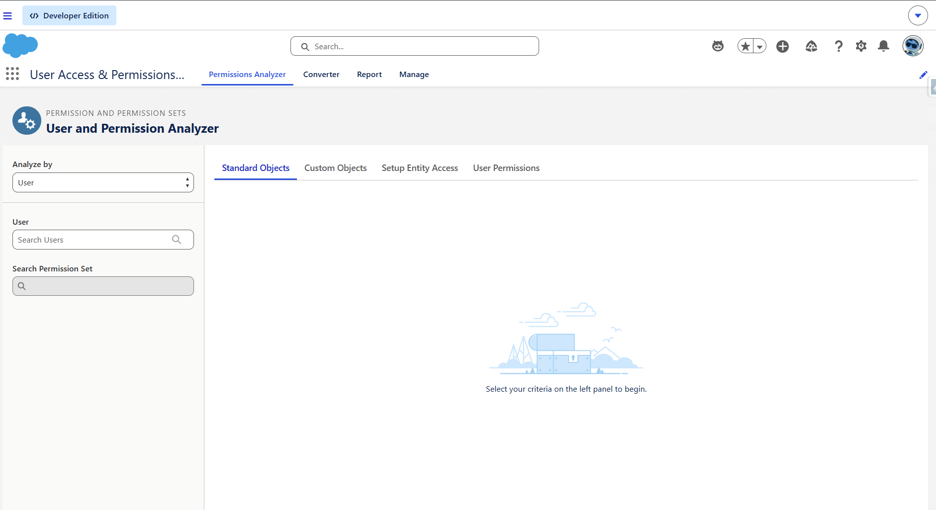The image size is (936, 510).
Task: Open the user profile avatar
Action: coord(913,46)
